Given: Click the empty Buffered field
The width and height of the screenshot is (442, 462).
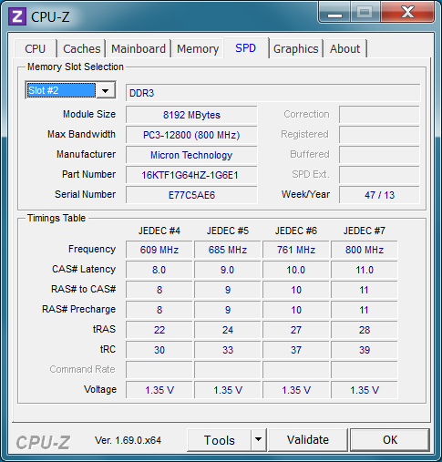Looking at the screenshot, I should 379,155.
